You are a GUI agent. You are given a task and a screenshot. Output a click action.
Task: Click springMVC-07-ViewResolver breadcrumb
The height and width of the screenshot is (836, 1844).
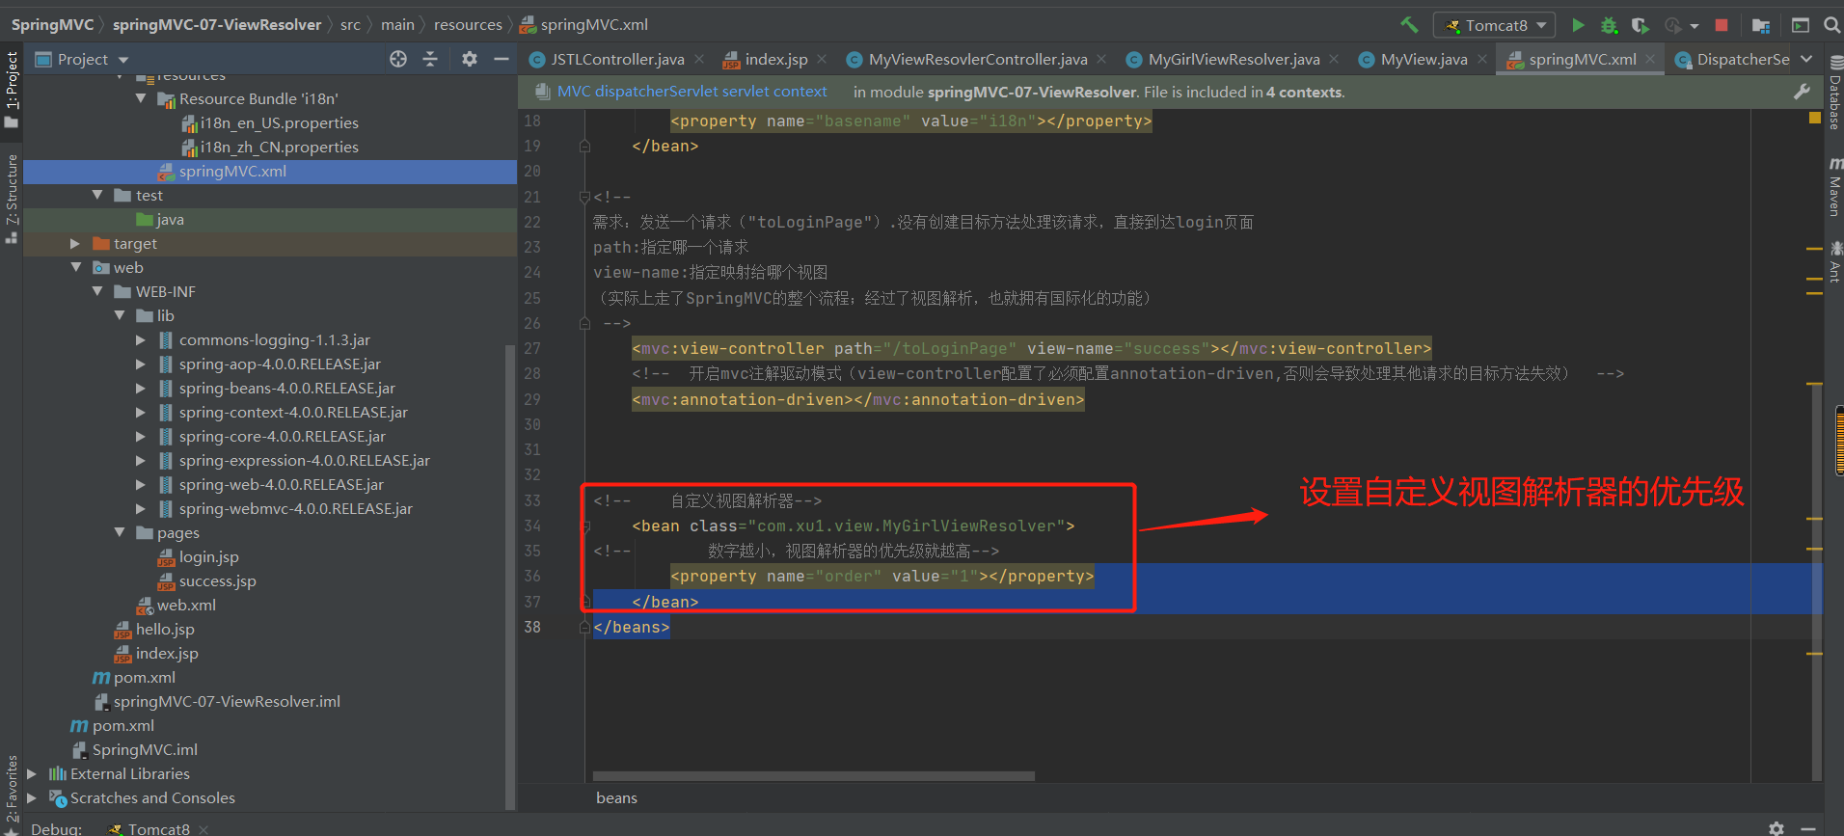tap(217, 25)
